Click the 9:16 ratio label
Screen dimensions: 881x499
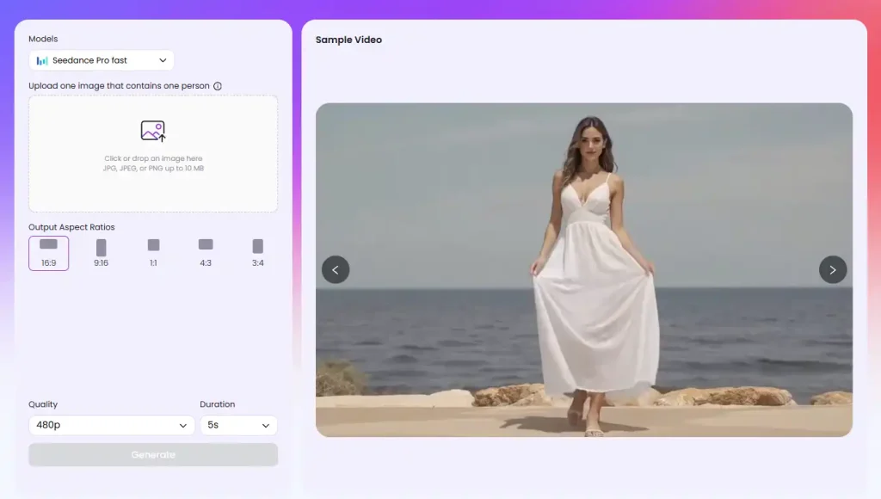click(x=102, y=263)
